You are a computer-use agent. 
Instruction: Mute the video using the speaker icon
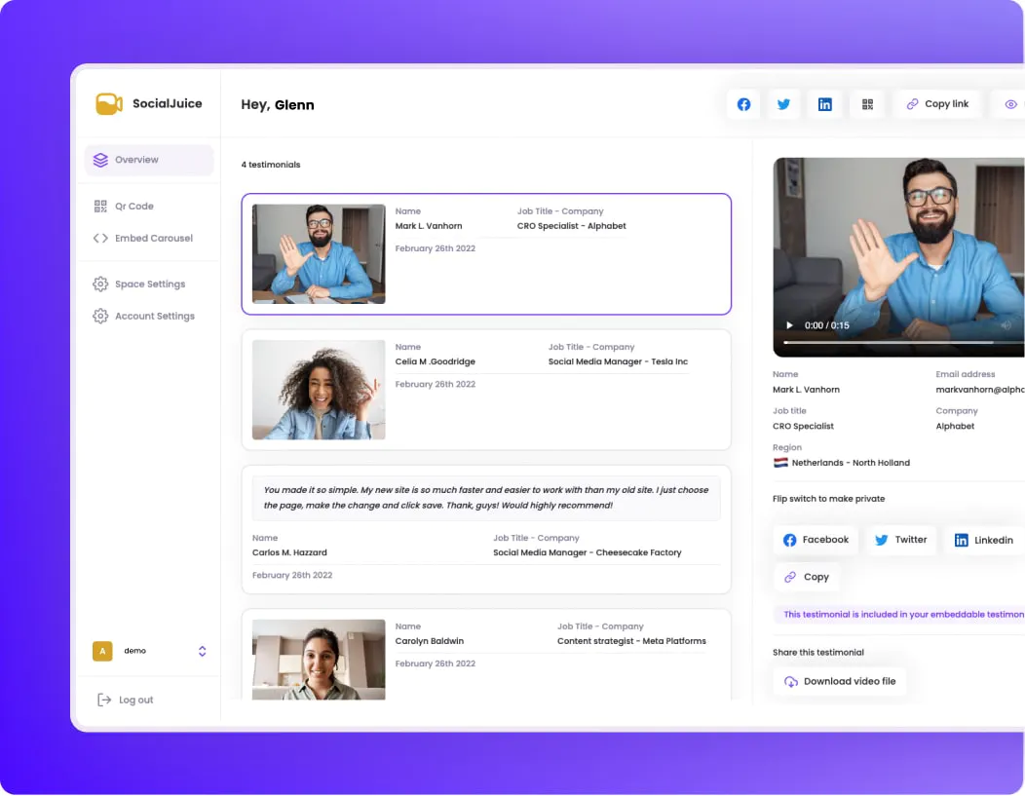pos(1006,325)
